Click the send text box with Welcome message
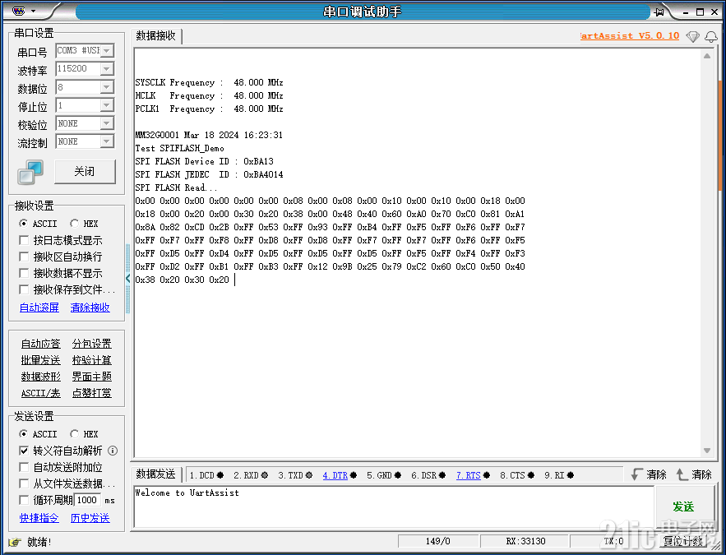726x555 pixels. point(394,506)
